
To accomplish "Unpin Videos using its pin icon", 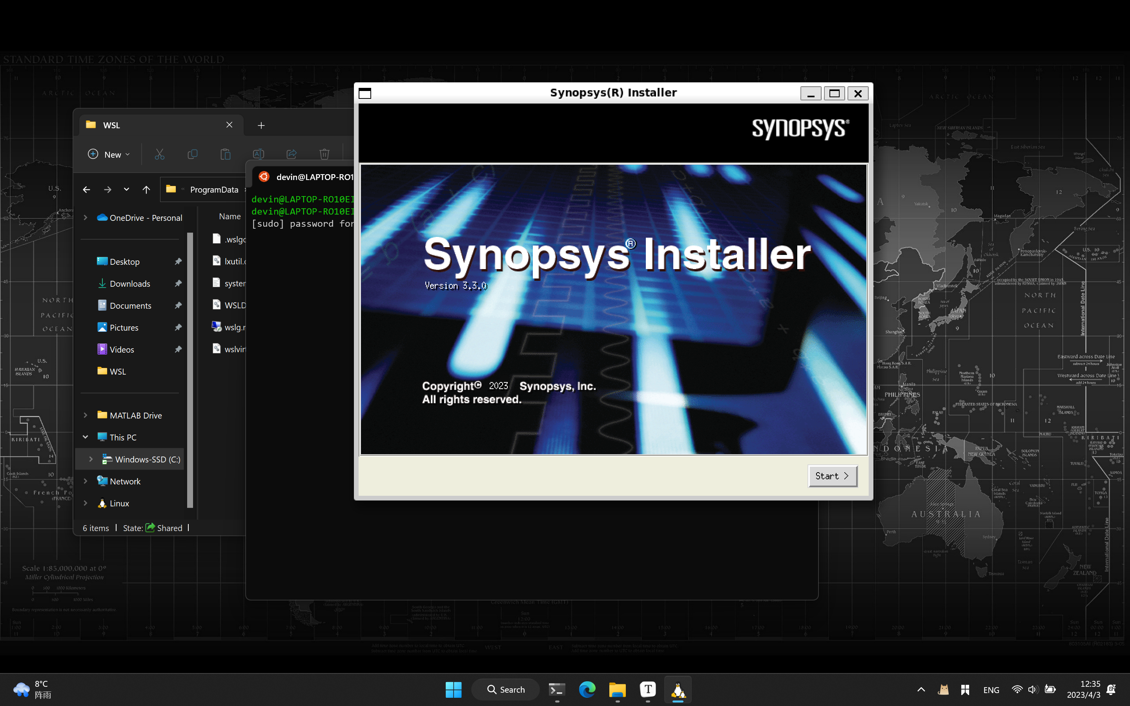I will (178, 349).
